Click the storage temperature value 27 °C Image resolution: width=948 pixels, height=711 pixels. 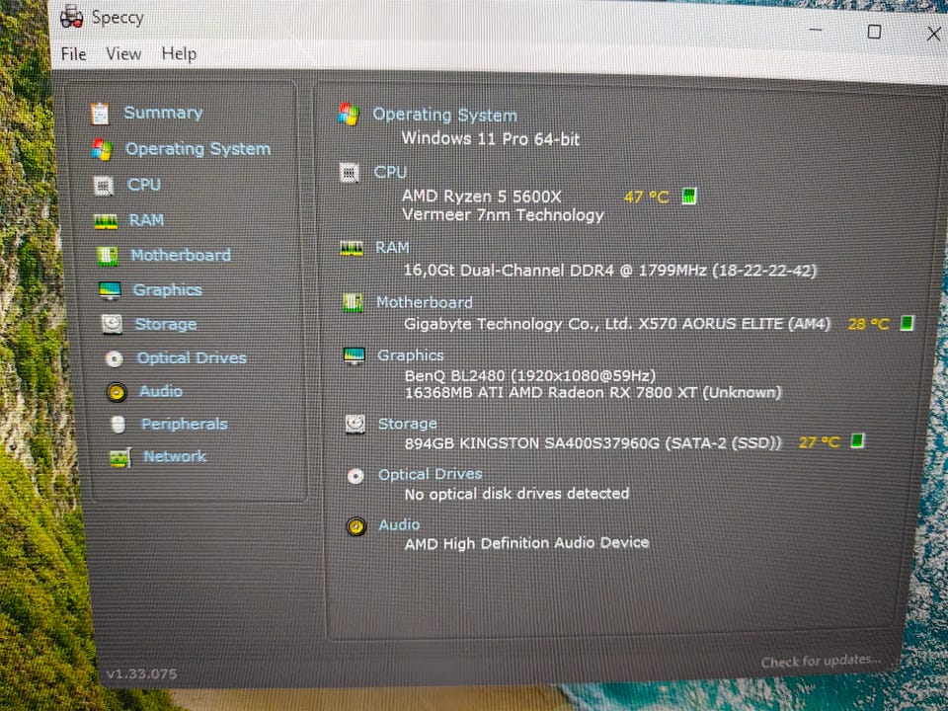tap(820, 442)
